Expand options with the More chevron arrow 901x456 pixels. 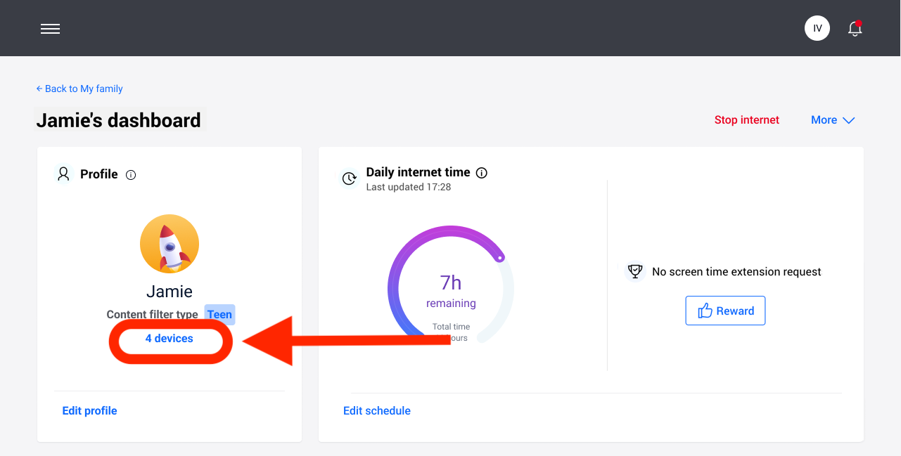click(848, 120)
